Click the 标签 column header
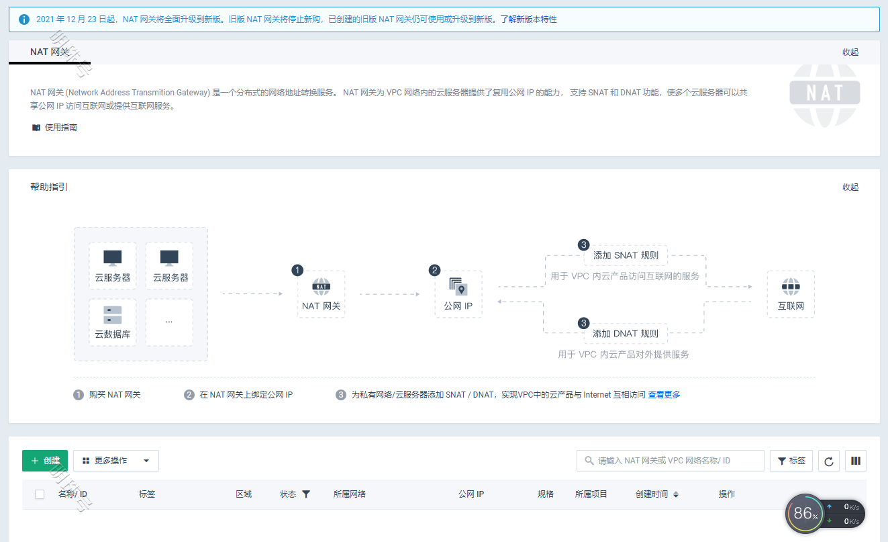The width and height of the screenshot is (888, 542). [x=147, y=494]
